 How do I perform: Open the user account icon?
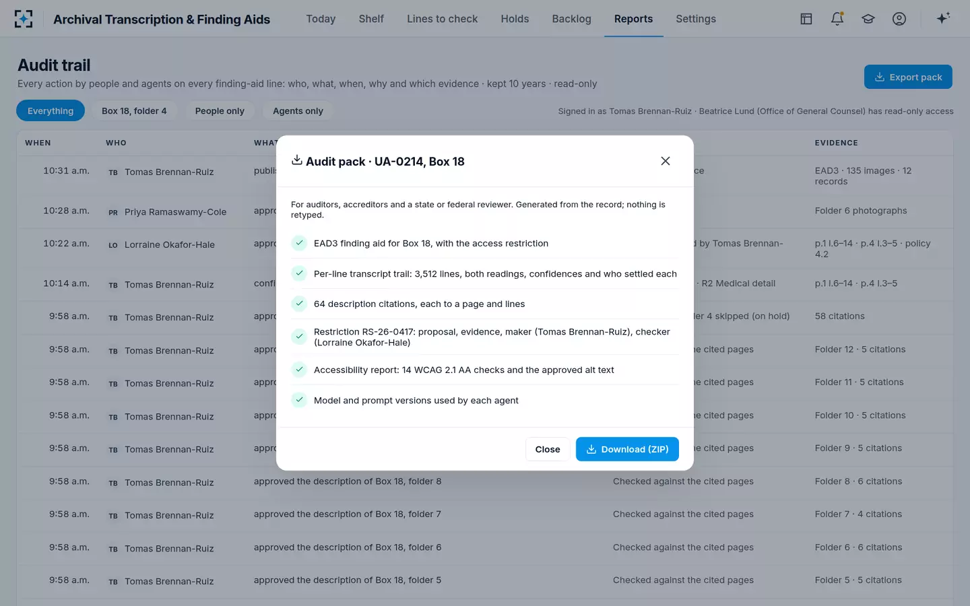pos(899,19)
